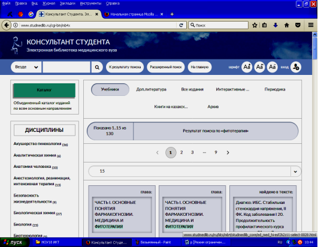
Task: Open the Google pinned tab
Action: tap(31, 14)
